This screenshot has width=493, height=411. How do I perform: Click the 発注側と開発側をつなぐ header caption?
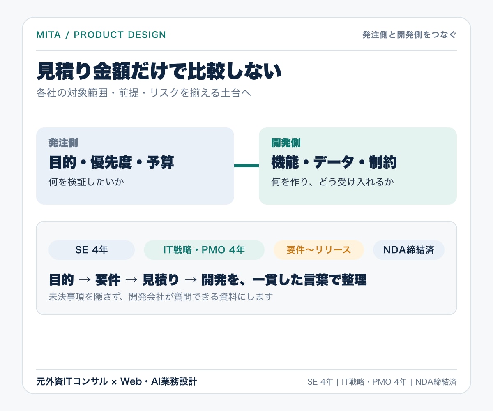click(410, 35)
